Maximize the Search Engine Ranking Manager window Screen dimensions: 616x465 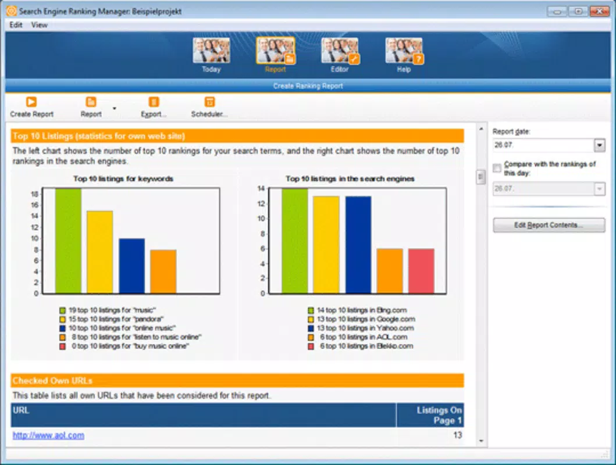tap(578, 12)
